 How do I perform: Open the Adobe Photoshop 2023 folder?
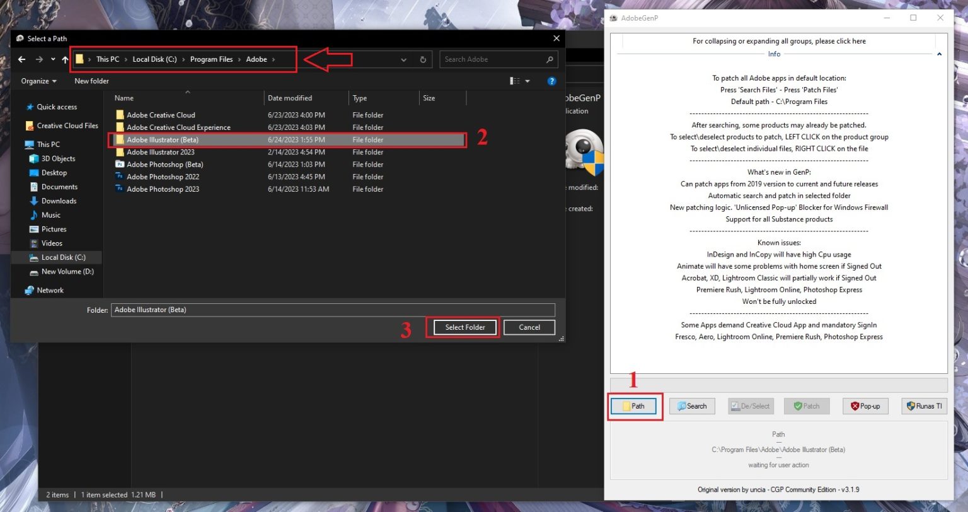(x=162, y=189)
